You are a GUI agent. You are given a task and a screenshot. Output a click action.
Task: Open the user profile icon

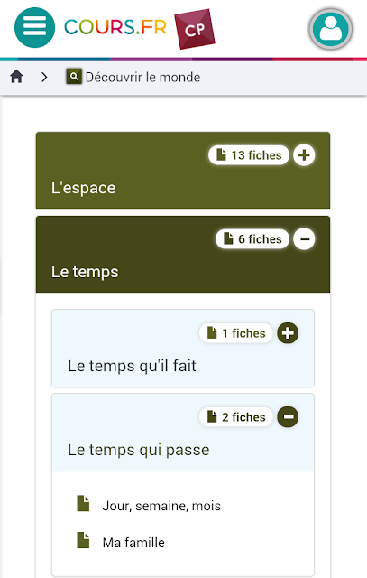point(331,29)
